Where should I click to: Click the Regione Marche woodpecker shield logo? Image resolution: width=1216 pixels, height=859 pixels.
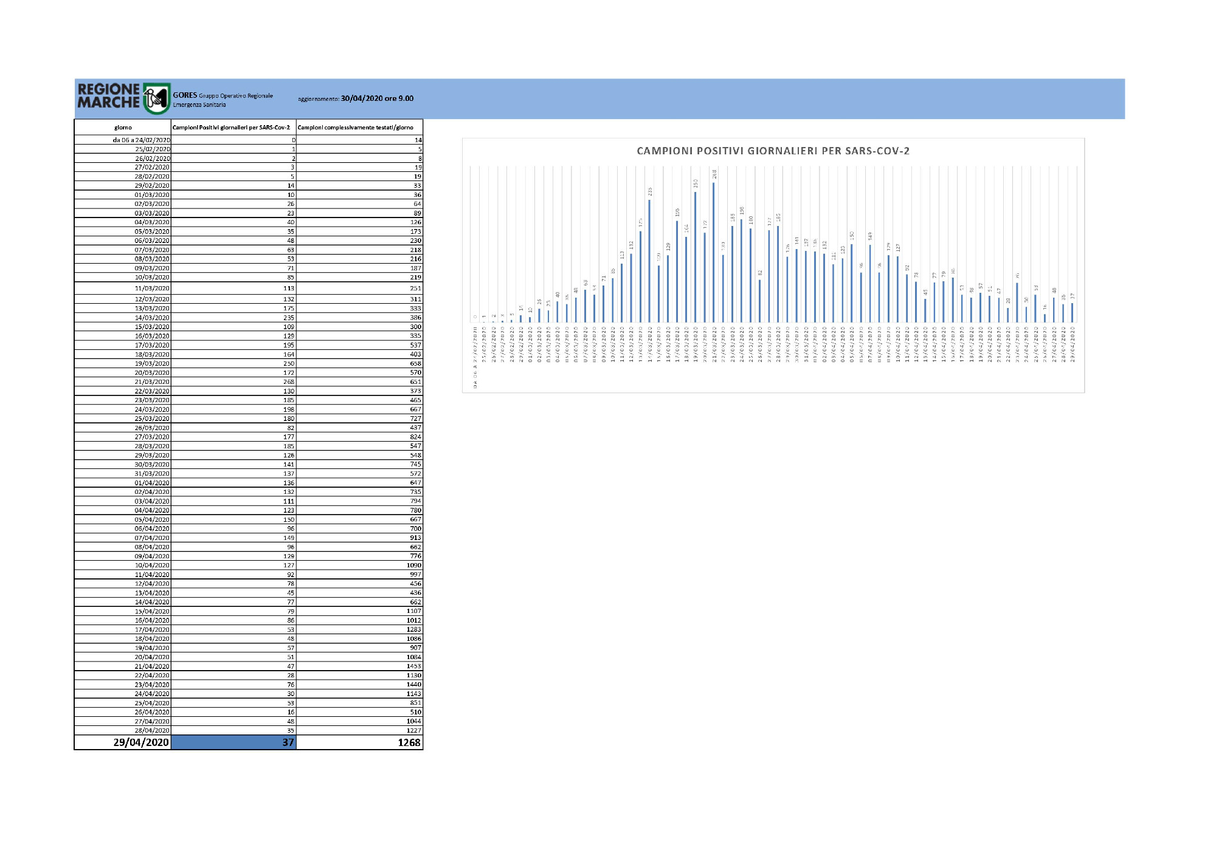pyautogui.click(x=156, y=98)
